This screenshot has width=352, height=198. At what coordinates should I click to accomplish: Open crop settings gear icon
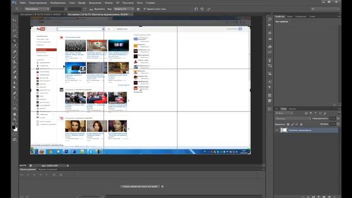pos(138,9)
